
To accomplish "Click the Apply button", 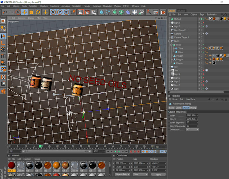I will 159,175.
